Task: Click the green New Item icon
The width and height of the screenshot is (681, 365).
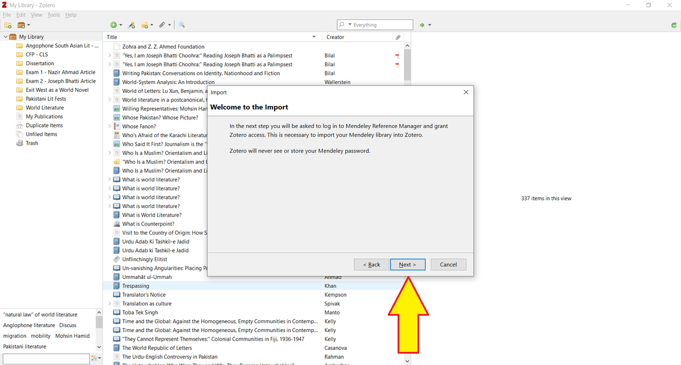Action: (x=113, y=25)
